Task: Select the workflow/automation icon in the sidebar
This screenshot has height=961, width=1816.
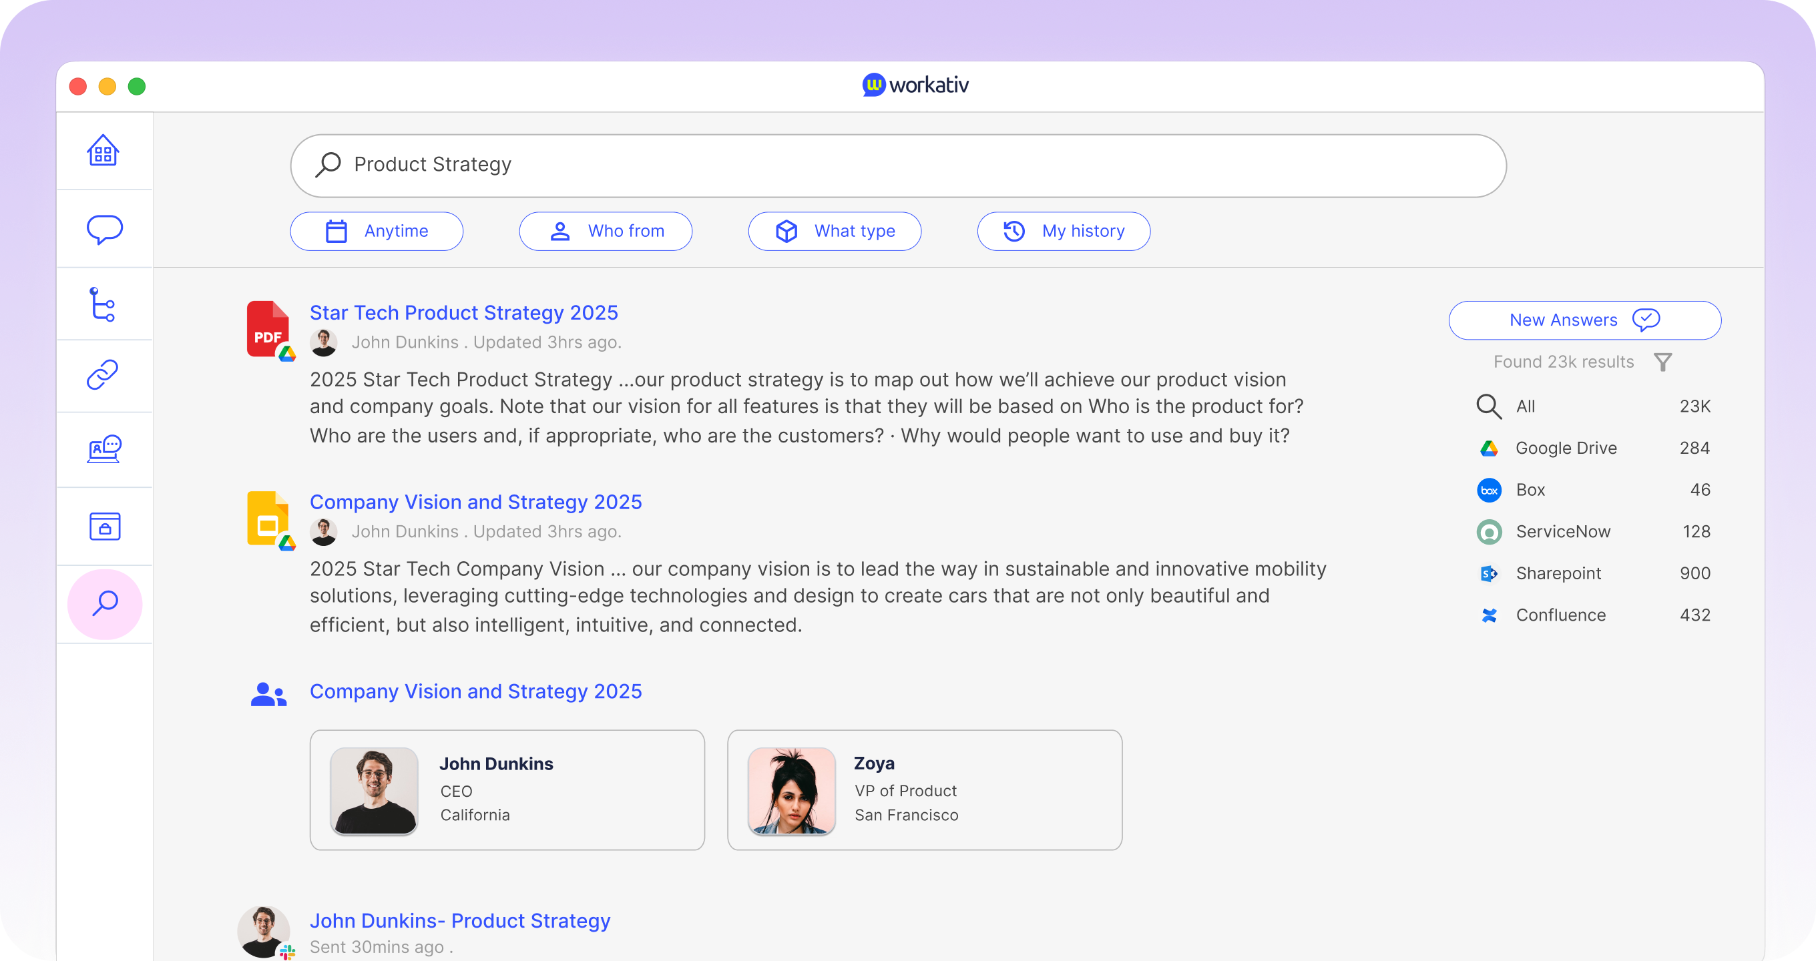Action: (104, 304)
